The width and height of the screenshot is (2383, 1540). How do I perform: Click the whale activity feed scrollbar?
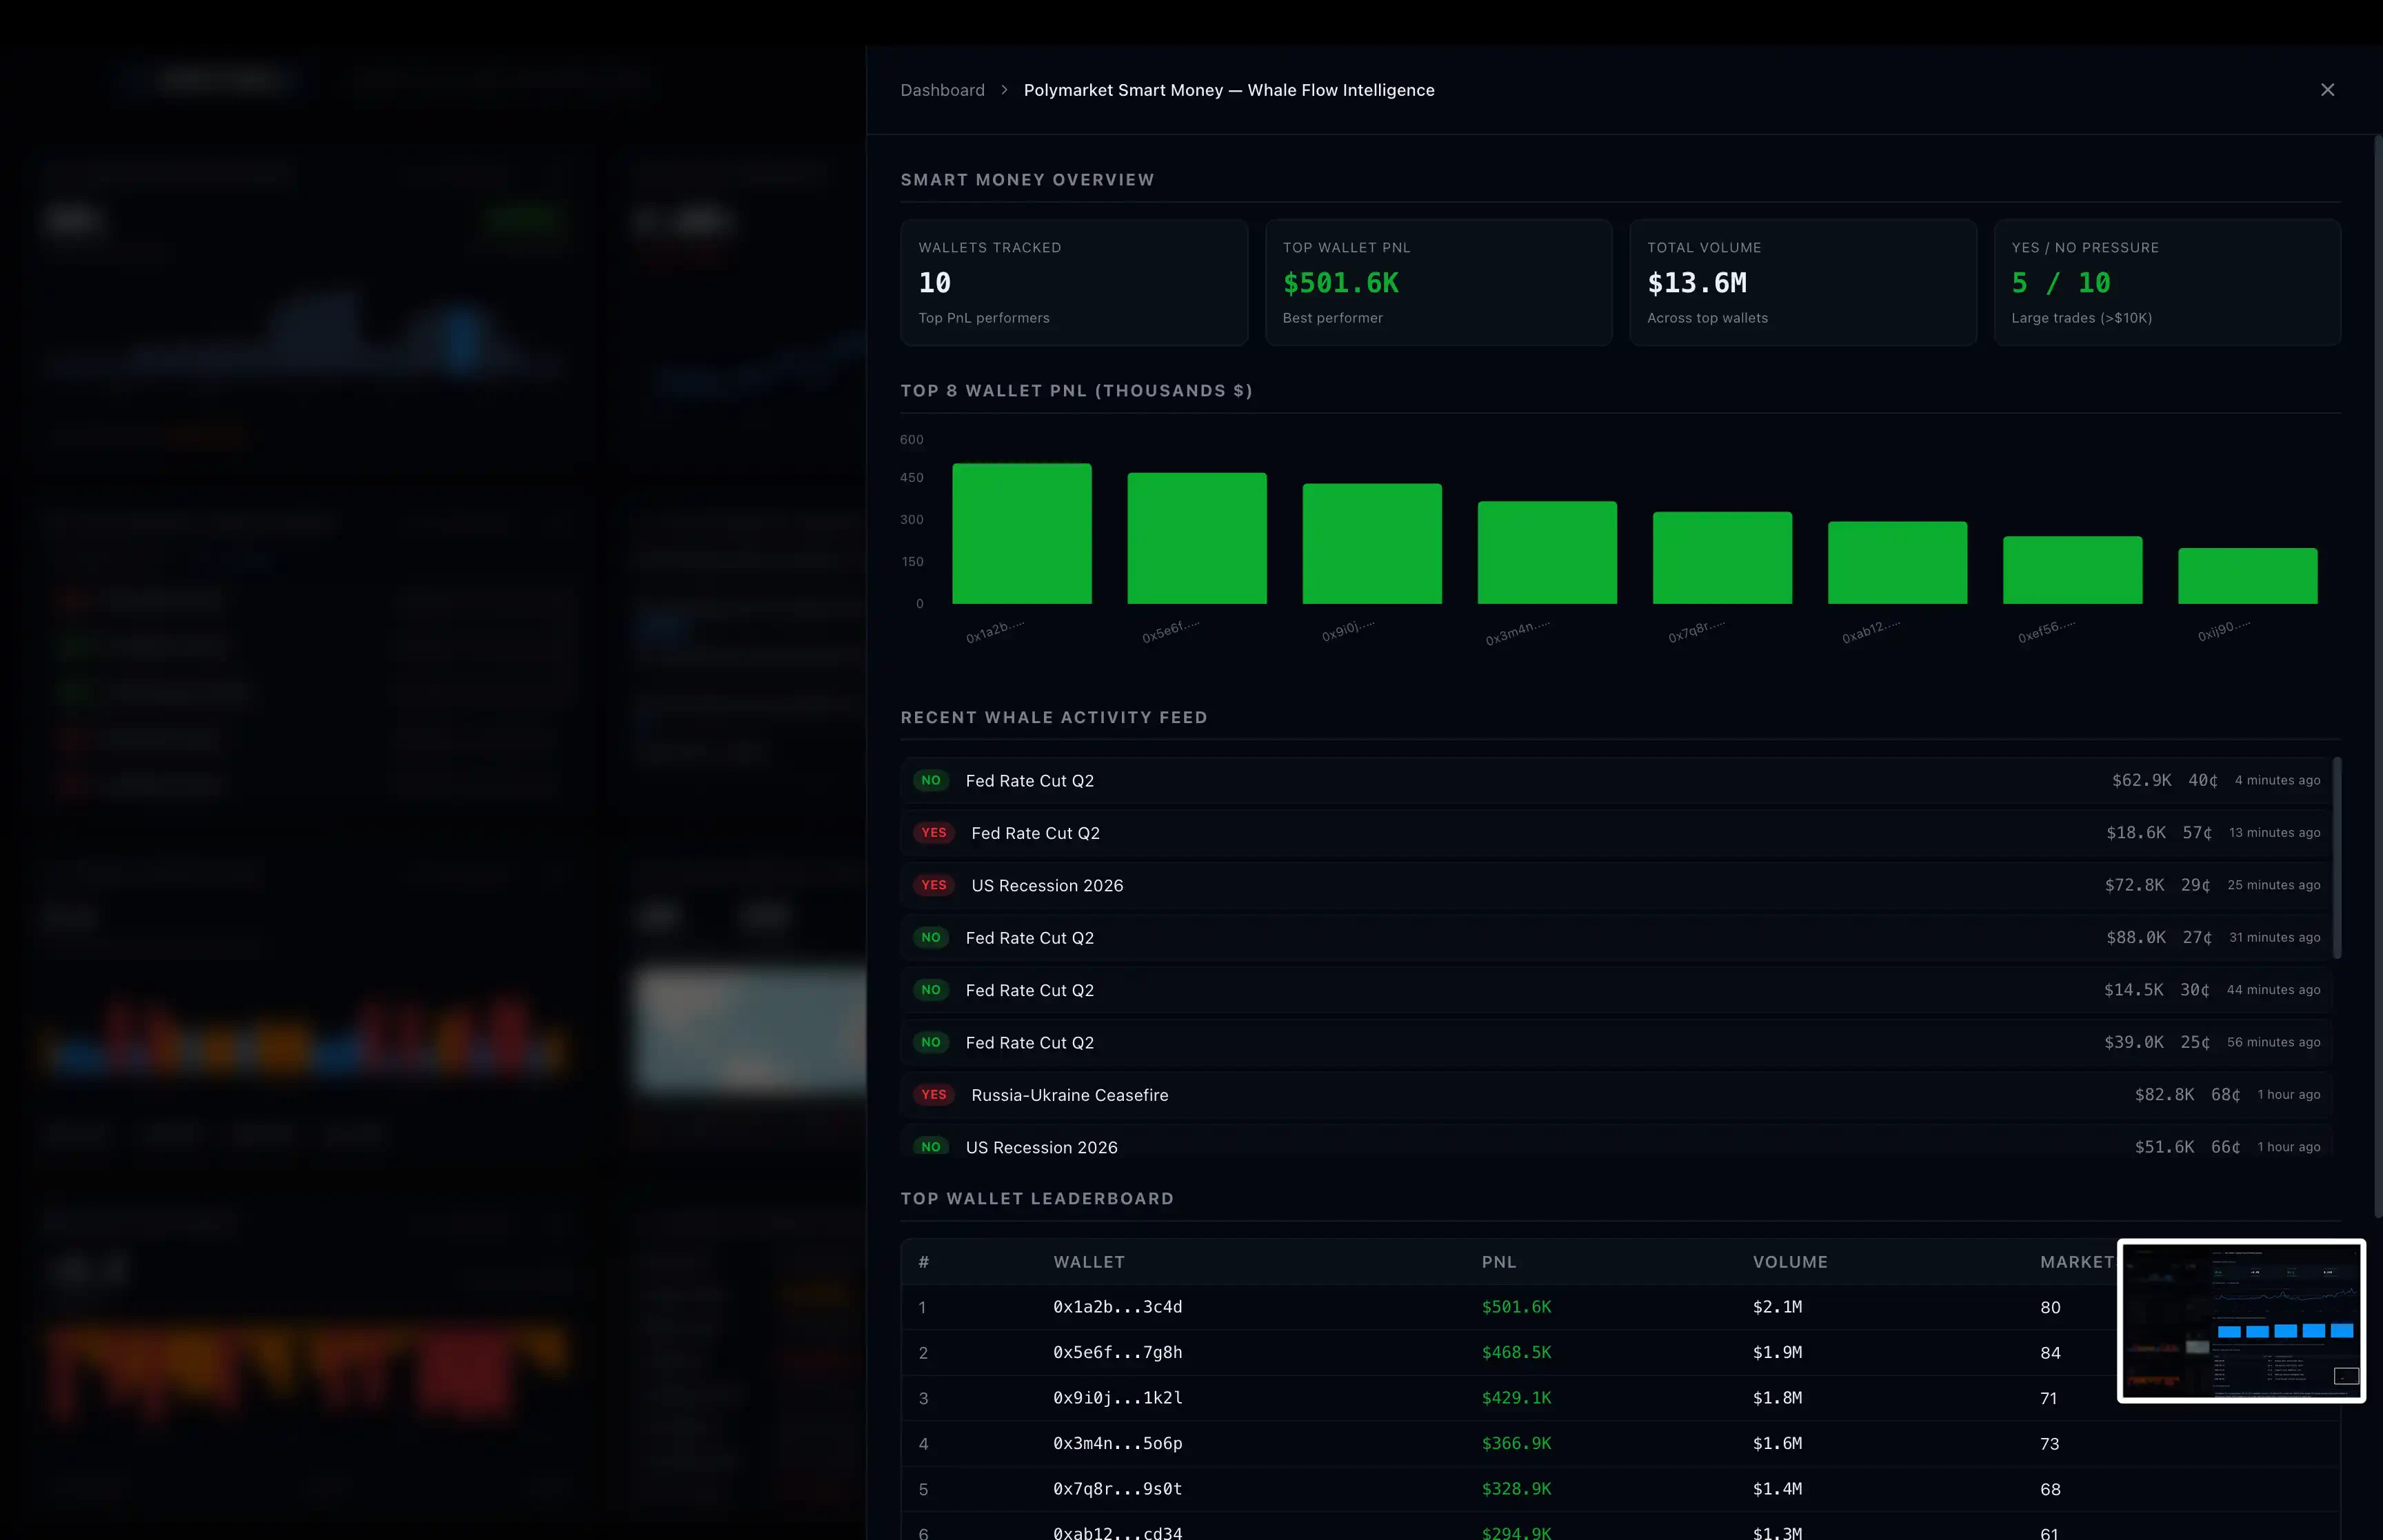2336,858
